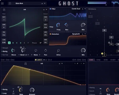Select the F1 tab
This screenshot has height=95, width=119.
[74, 60]
